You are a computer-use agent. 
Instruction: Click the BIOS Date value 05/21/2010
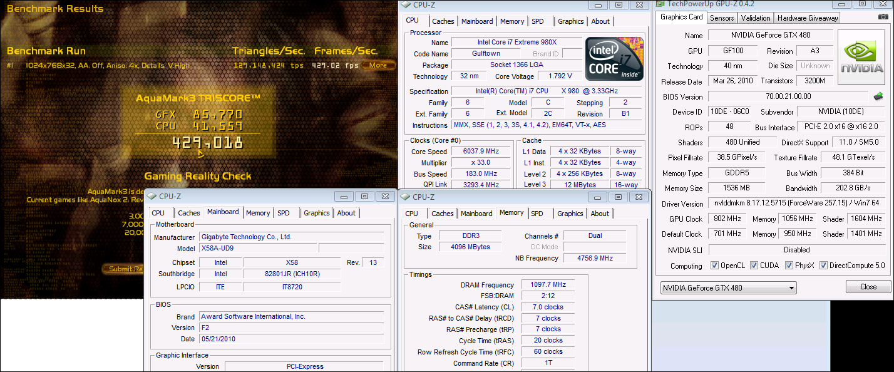(x=291, y=339)
